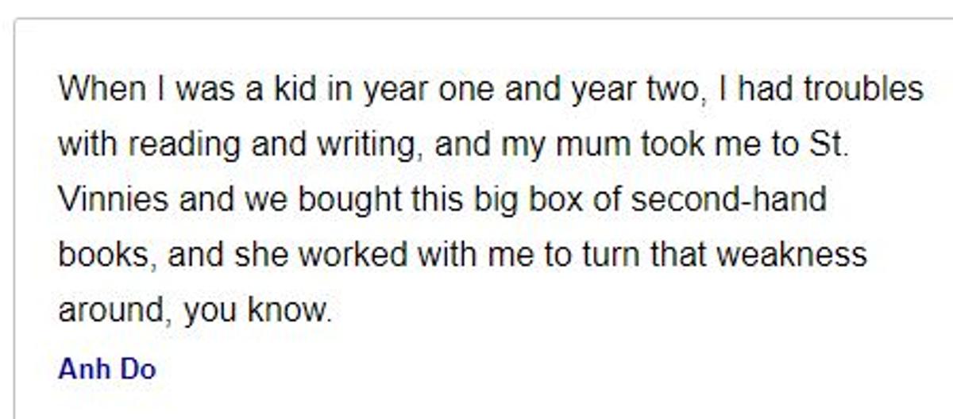Screen dimensions: 953x419
Task: Click the word "Vinnies" in the quote
Action: pyautogui.click(x=114, y=199)
